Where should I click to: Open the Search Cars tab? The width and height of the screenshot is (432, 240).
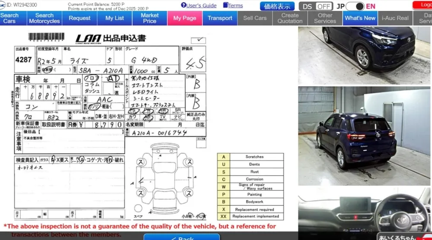point(10,18)
